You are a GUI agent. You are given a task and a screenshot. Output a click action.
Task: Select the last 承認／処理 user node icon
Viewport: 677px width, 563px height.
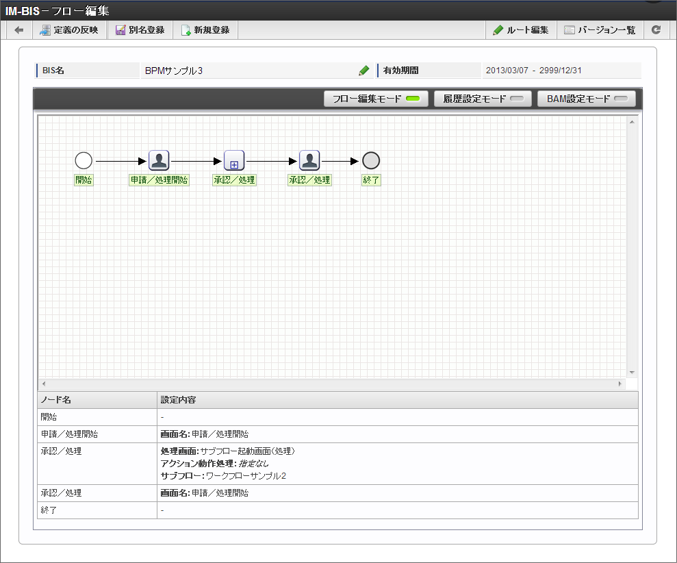(x=309, y=161)
